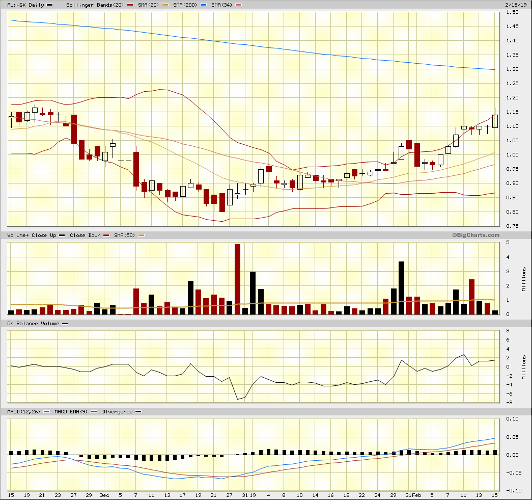Click the last white candlestick on Feb 15

point(495,121)
